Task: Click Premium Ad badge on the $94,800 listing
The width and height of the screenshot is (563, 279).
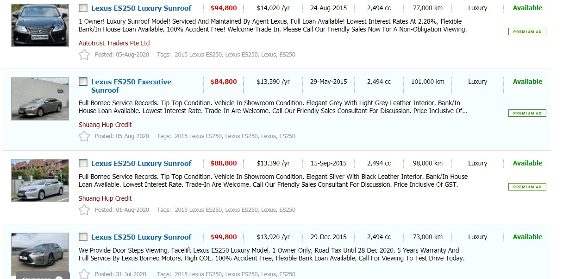Action: (527, 32)
